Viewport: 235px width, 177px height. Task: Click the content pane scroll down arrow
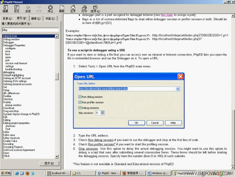point(233,167)
